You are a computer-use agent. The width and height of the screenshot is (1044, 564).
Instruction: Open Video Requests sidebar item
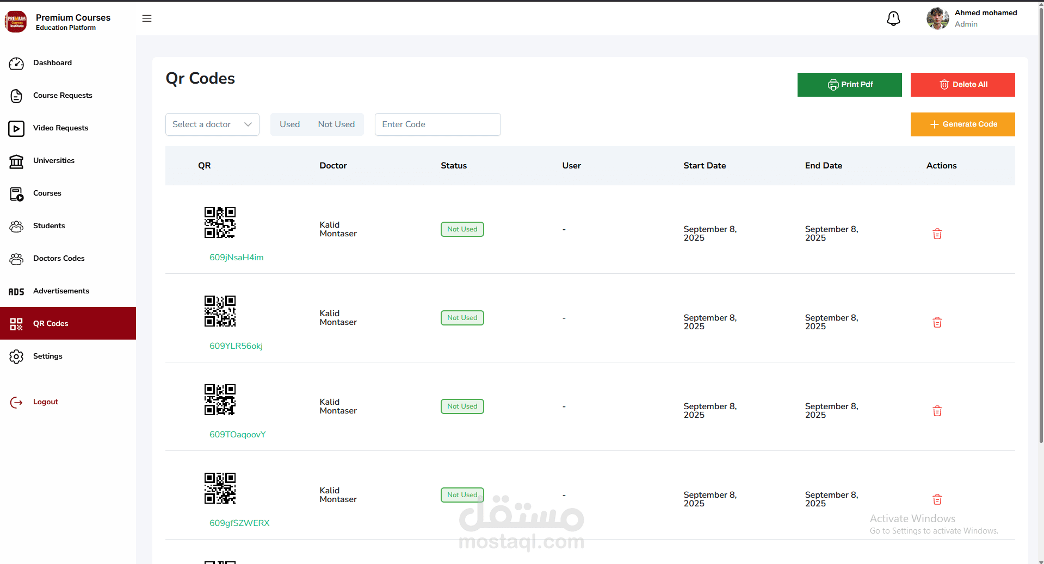pyautogui.click(x=68, y=128)
